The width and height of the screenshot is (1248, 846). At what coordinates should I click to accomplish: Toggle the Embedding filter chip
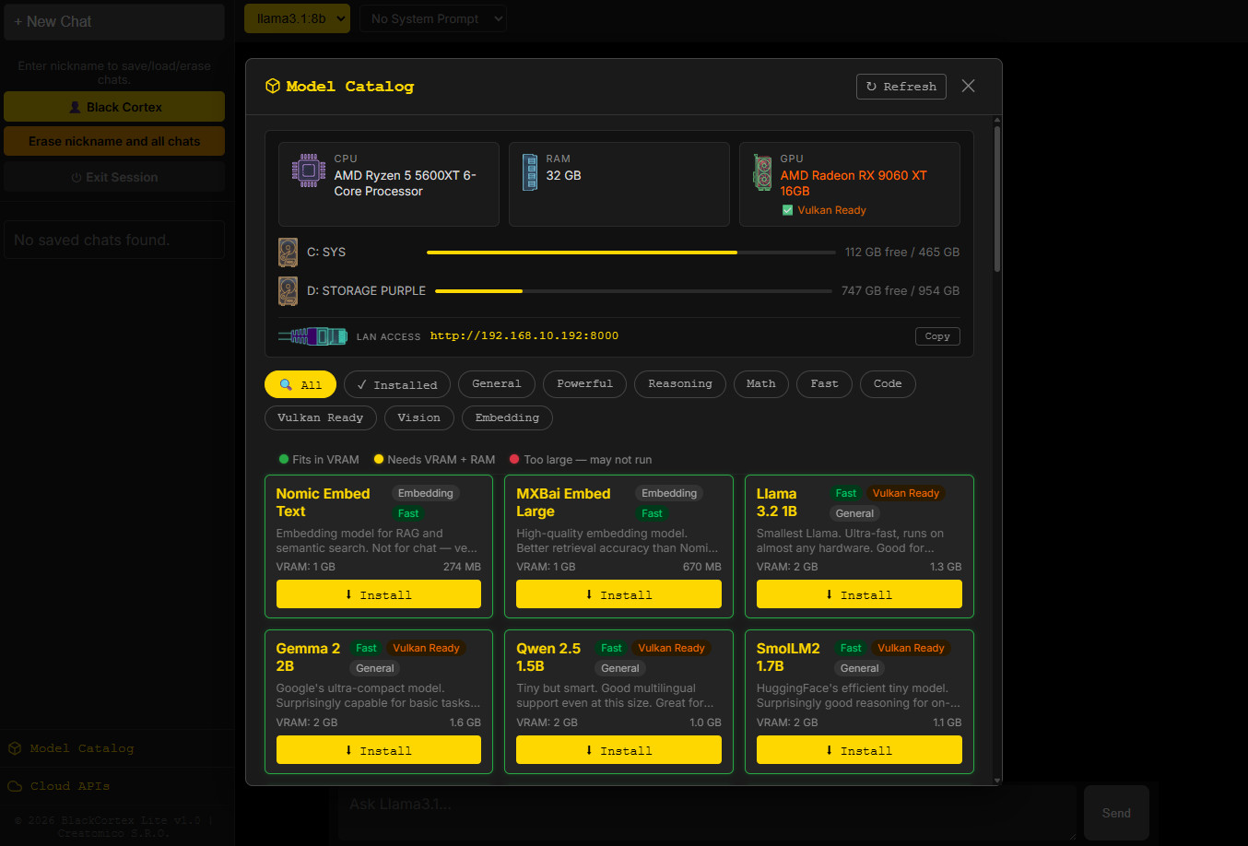tap(507, 417)
